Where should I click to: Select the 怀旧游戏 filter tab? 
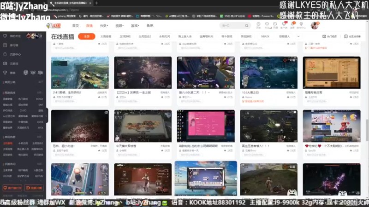pyautogui.click(x=246, y=36)
